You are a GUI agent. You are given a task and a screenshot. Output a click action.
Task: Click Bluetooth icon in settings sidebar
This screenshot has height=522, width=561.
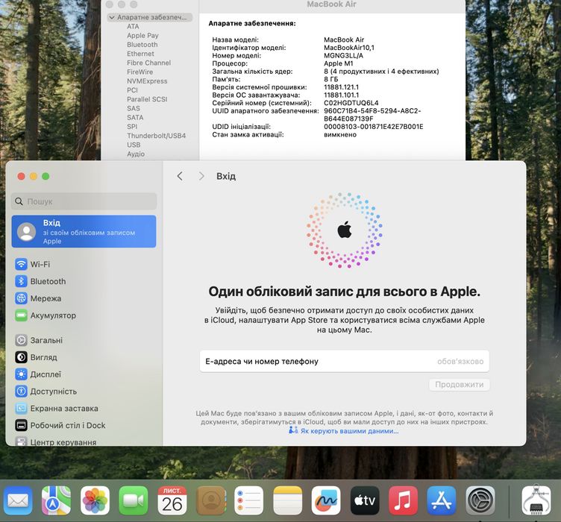[x=21, y=281]
